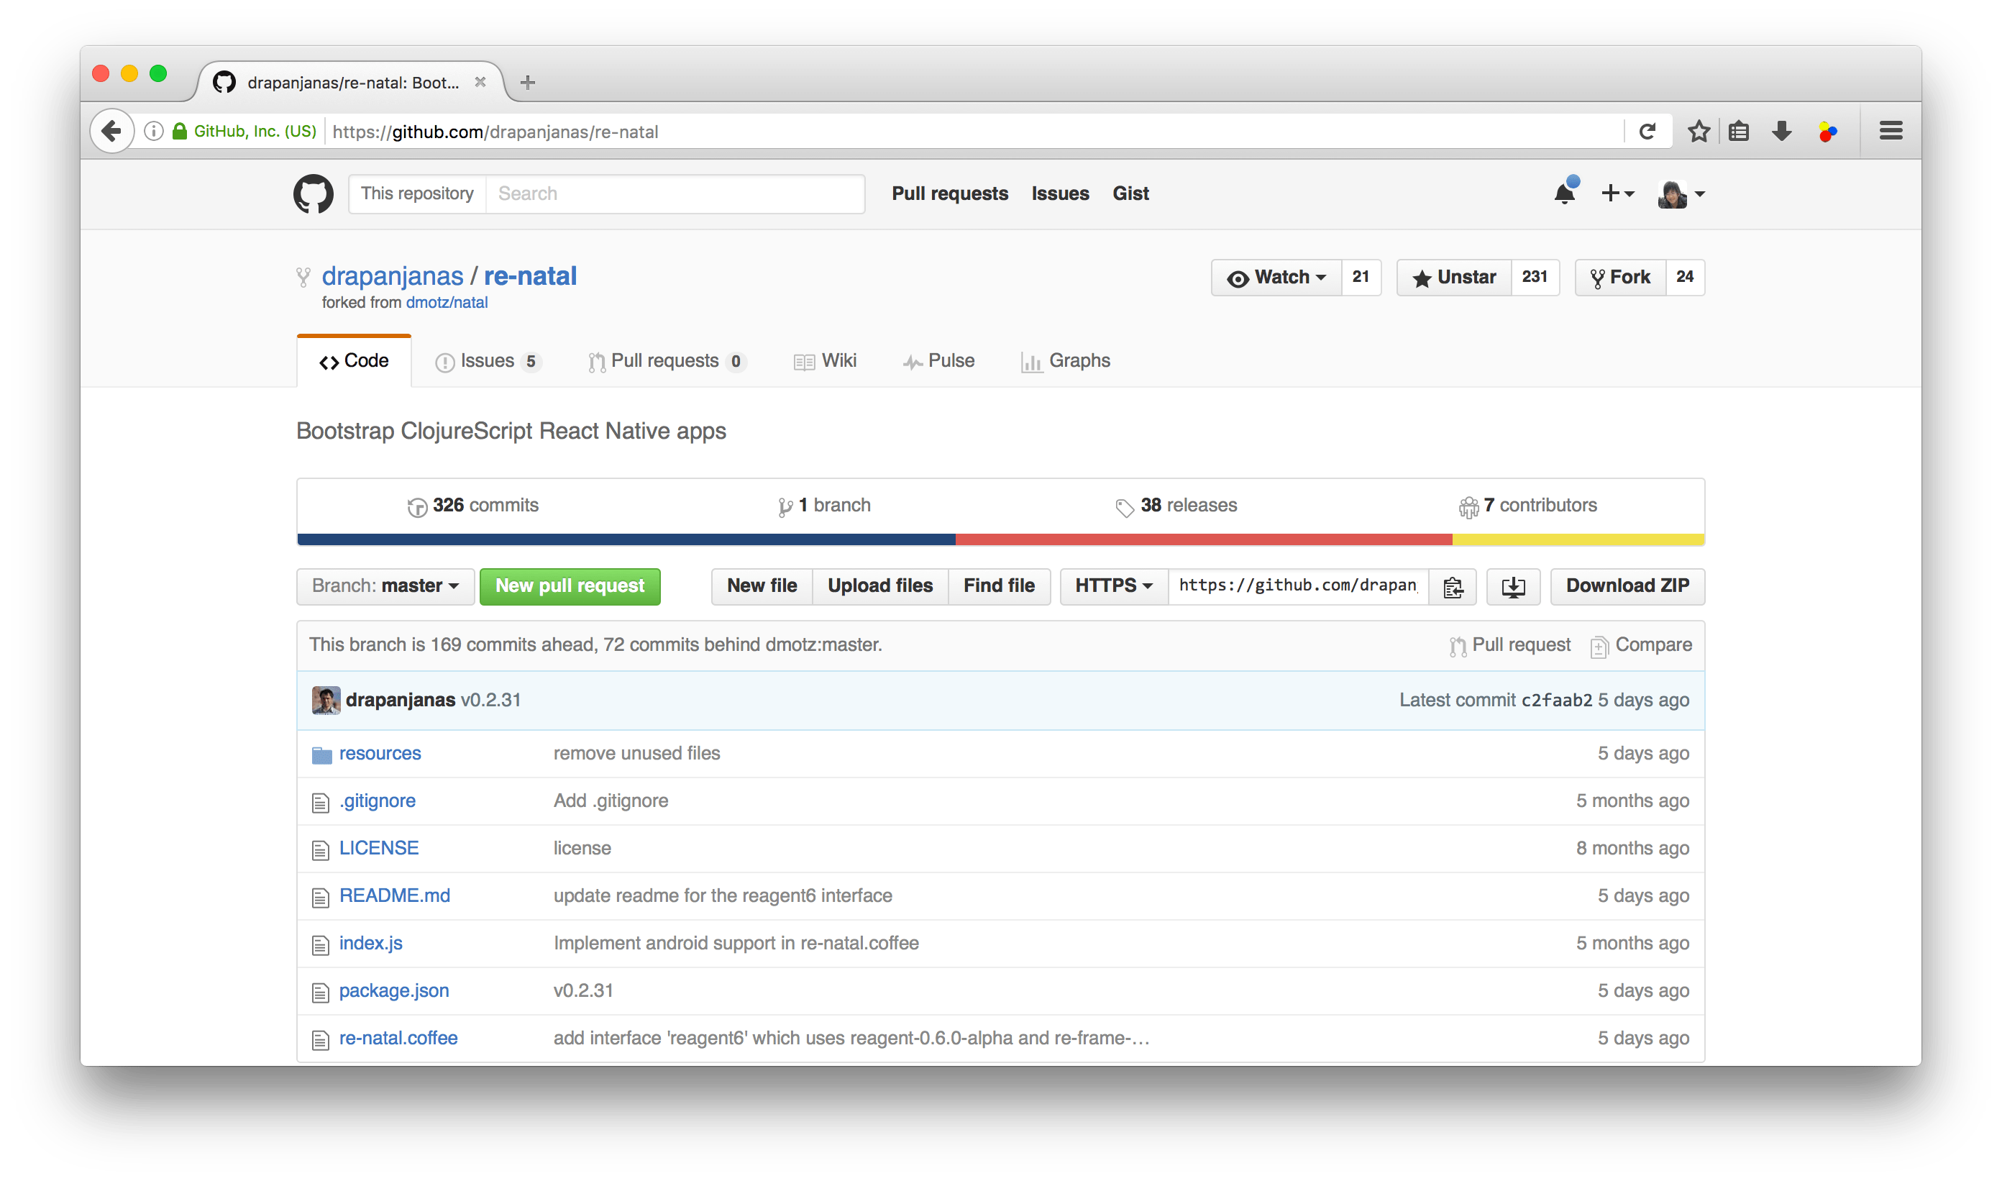Click commit author avatar thumbnail
This screenshot has width=2002, height=1181.
(326, 701)
